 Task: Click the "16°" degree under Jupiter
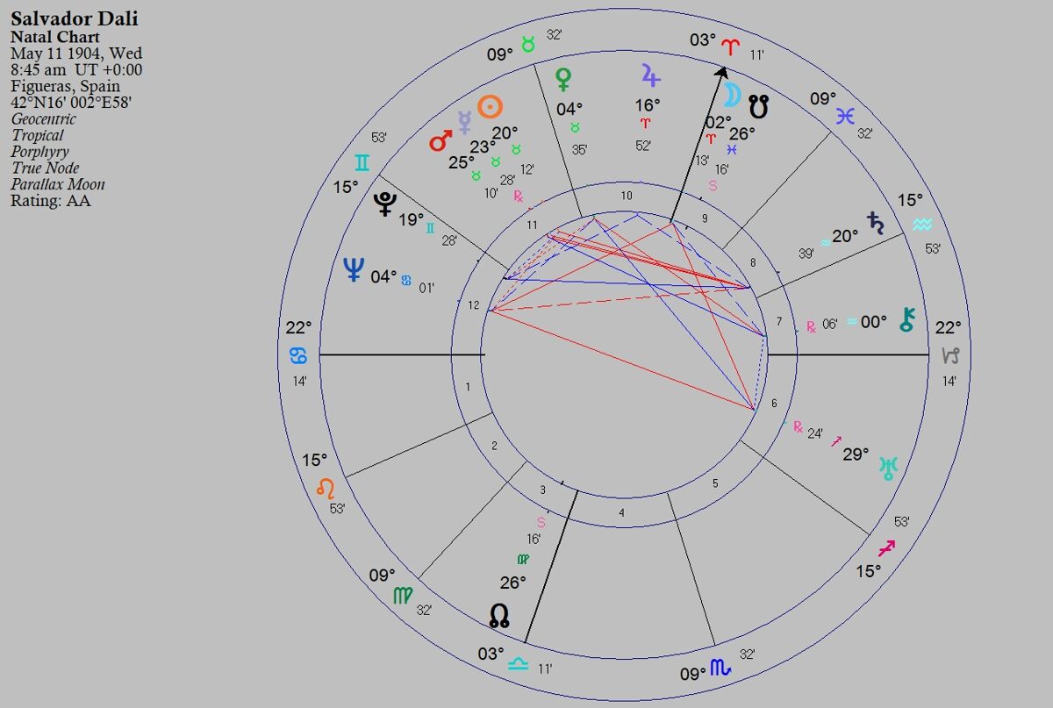(648, 104)
